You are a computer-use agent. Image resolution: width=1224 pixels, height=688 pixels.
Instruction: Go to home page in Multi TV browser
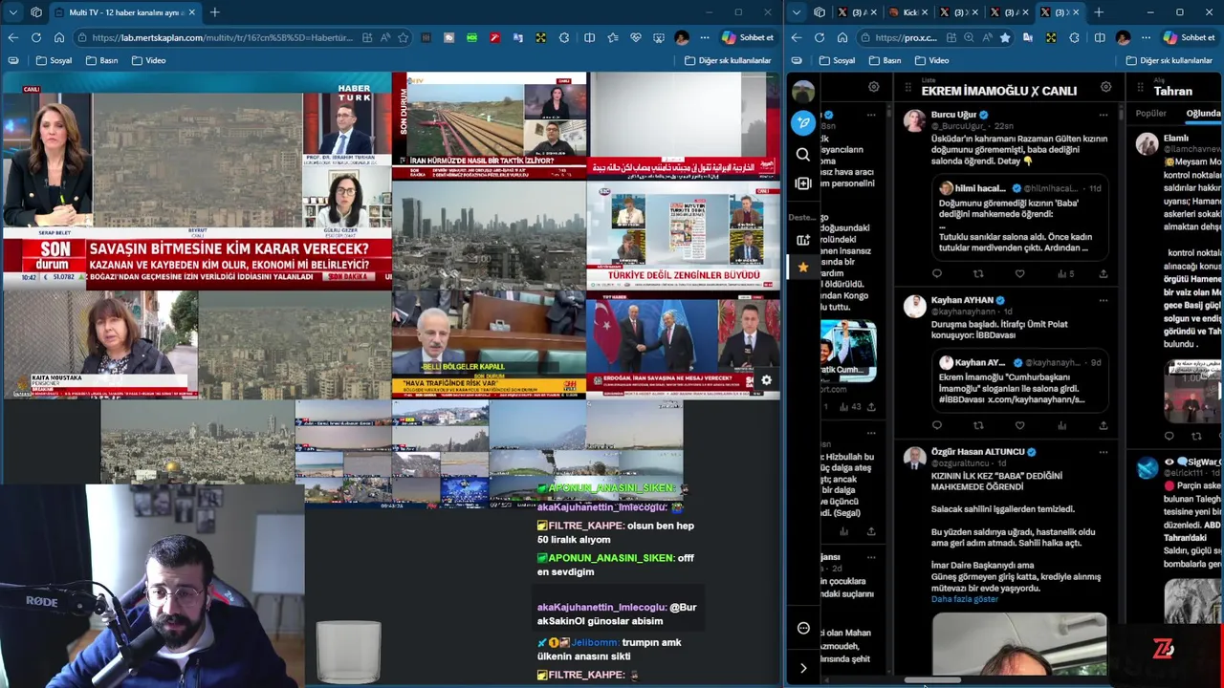pos(59,37)
